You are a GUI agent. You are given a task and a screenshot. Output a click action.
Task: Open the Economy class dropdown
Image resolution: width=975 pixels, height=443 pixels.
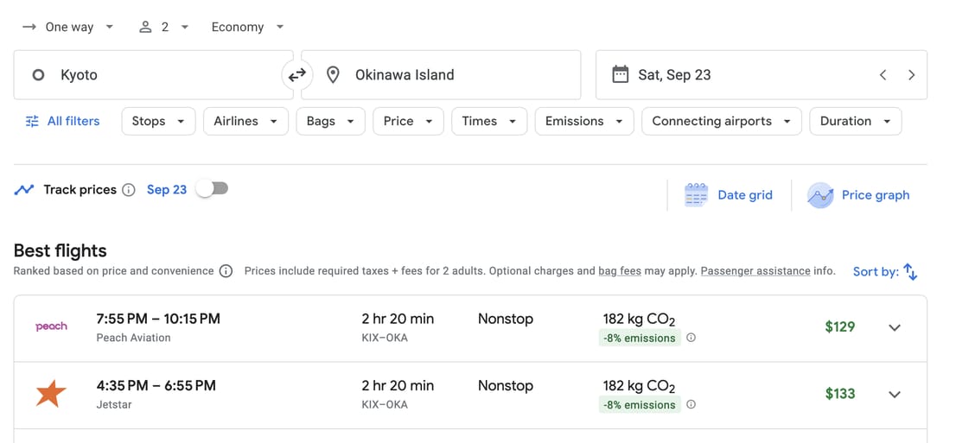247,27
